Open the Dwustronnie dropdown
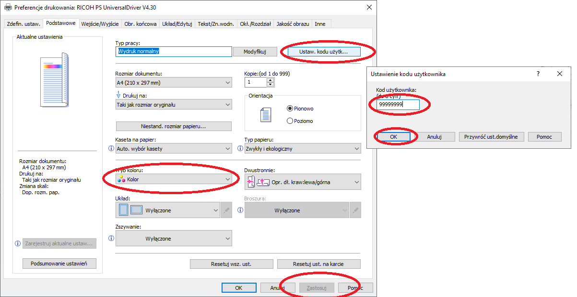Screen dimensions: 577x297 point(303,182)
